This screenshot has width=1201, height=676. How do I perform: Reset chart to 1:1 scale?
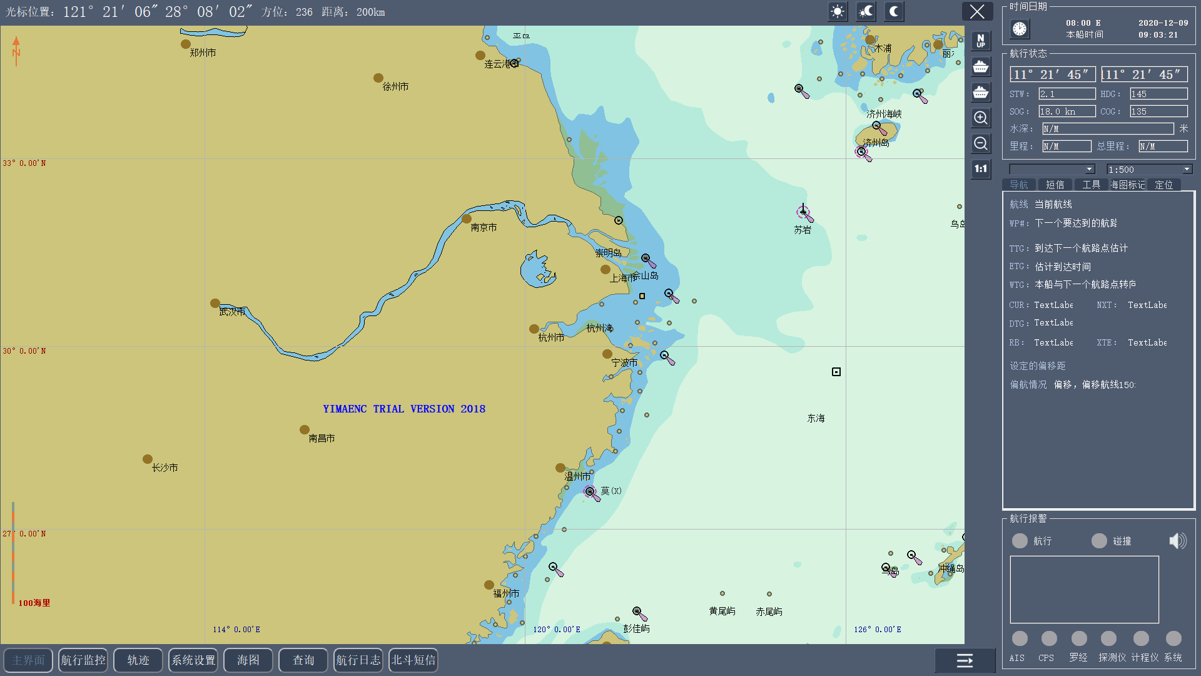point(981,169)
